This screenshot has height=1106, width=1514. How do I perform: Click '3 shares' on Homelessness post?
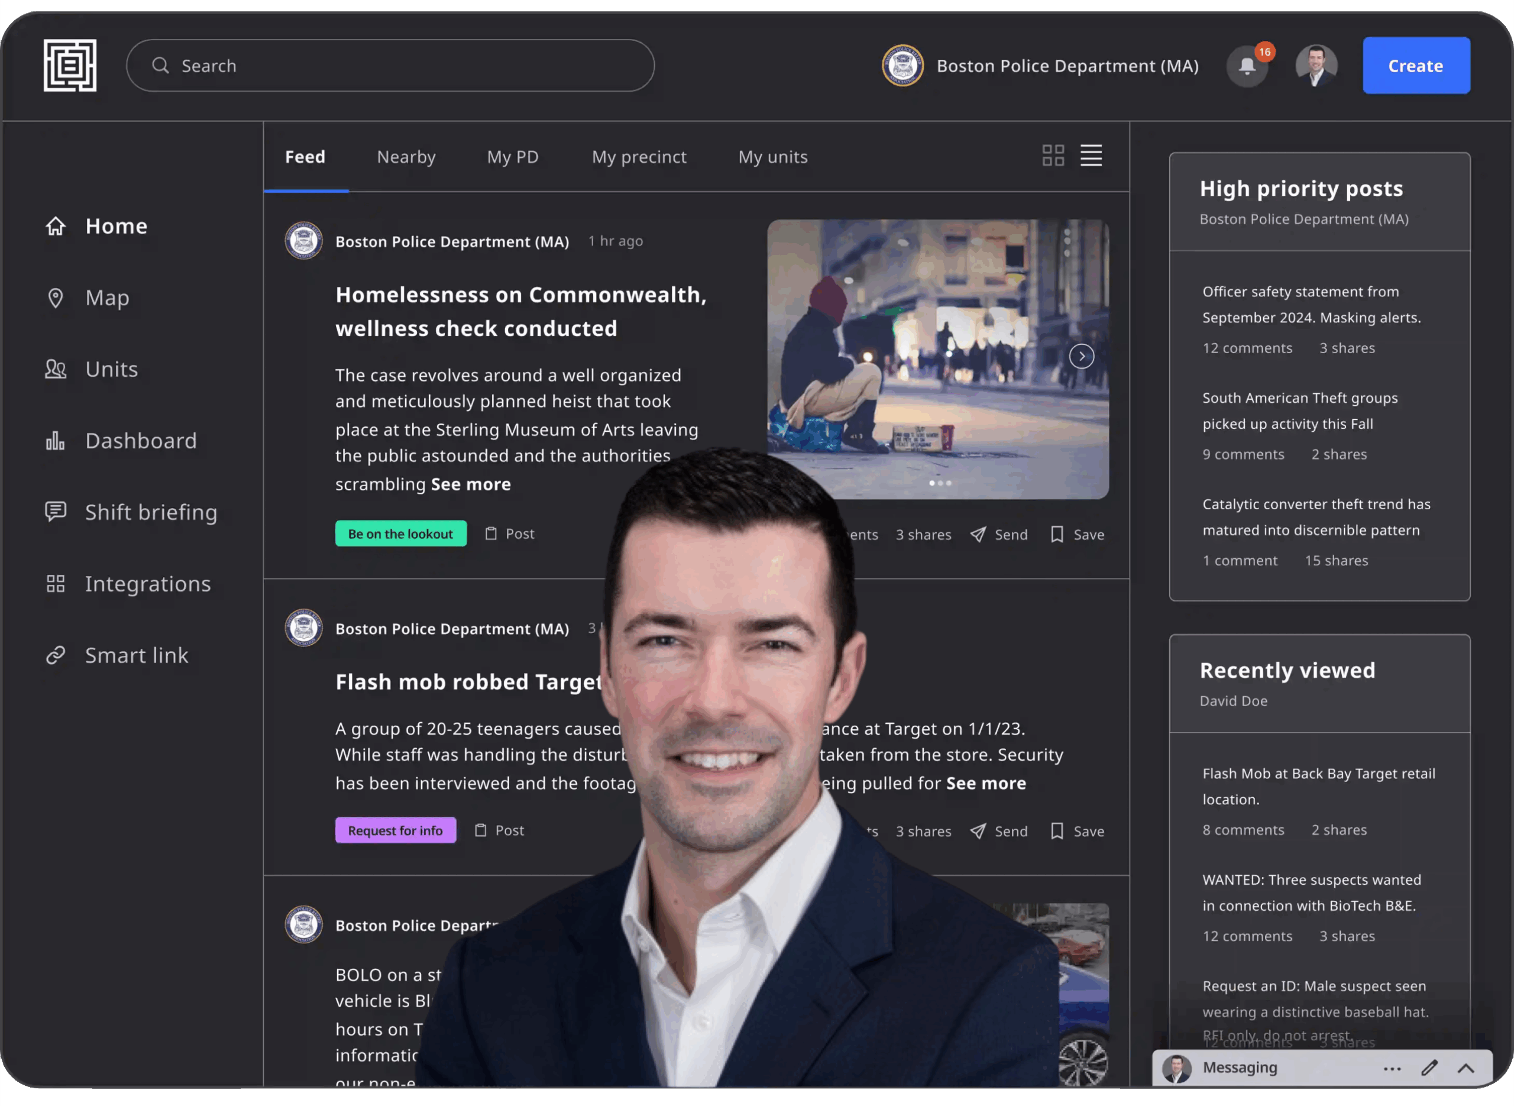pos(923,535)
